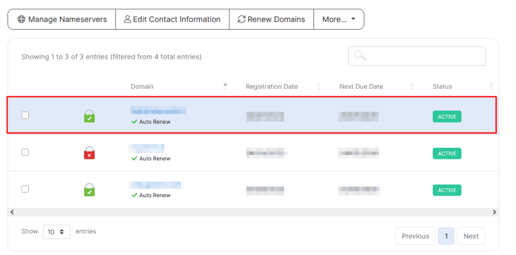This screenshot has height=255, width=516.
Task: Expand the Show 10 entries selector
Action: pos(56,232)
